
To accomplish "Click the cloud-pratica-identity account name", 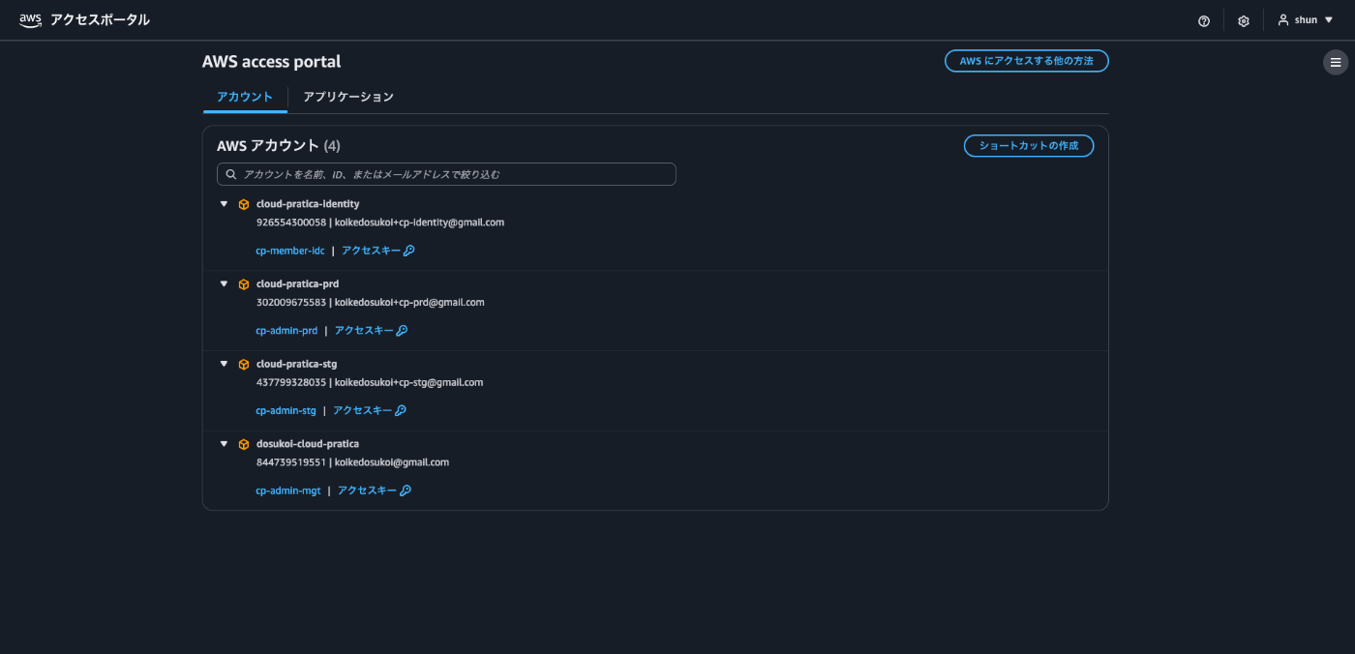I will pos(308,204).
